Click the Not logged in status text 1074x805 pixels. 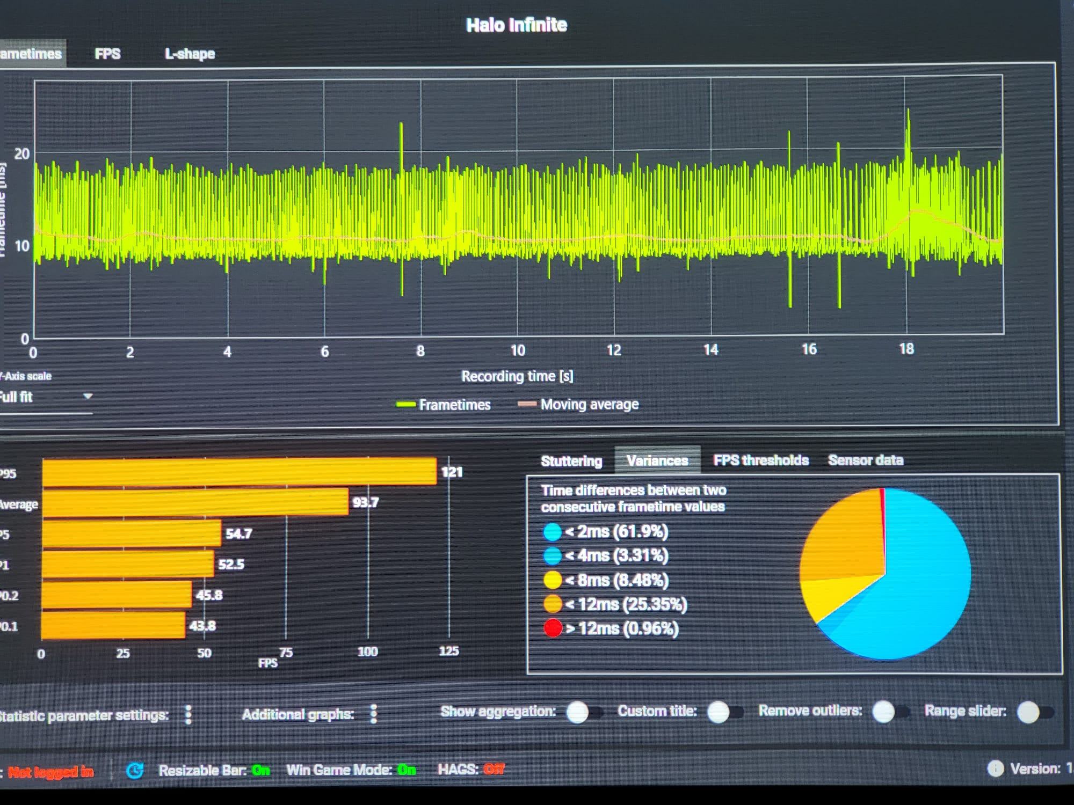(50, 772)
